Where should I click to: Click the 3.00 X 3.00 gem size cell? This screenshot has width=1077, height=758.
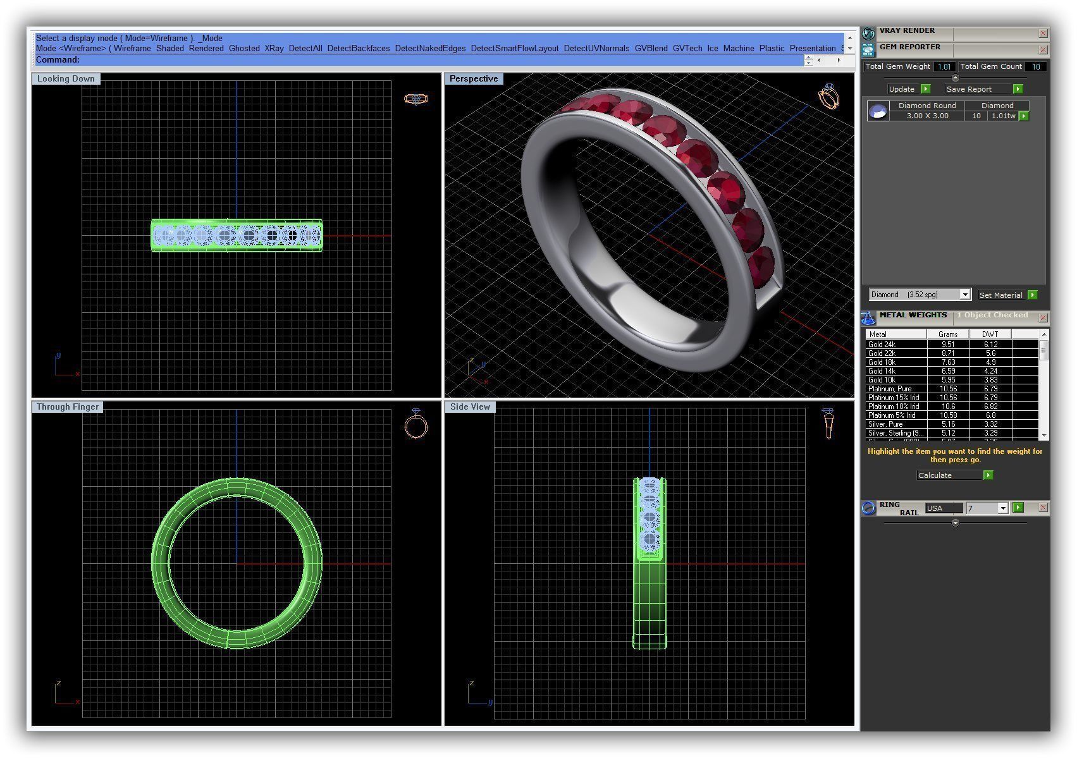click(x=927, y=116)
